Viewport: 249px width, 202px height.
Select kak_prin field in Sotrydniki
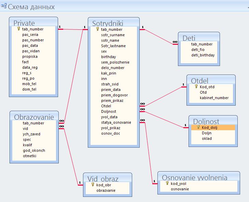(x=109, y=73)
